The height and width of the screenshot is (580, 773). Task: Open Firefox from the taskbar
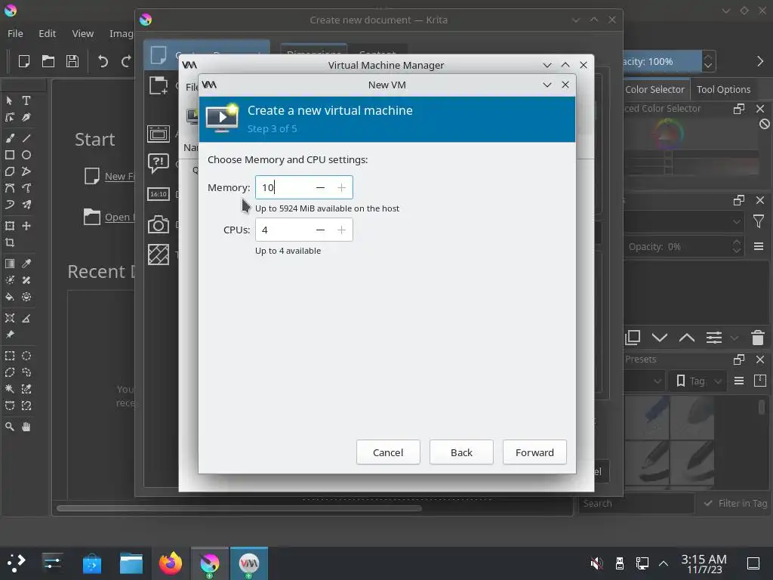click(171, 563)
